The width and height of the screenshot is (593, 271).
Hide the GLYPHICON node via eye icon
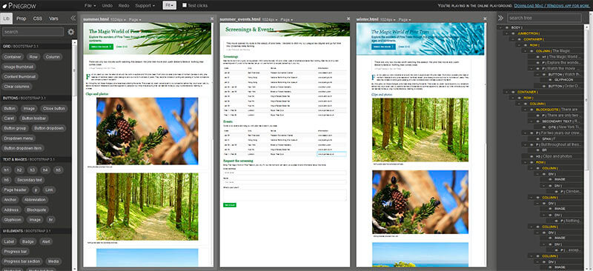(x=549, y=80)
